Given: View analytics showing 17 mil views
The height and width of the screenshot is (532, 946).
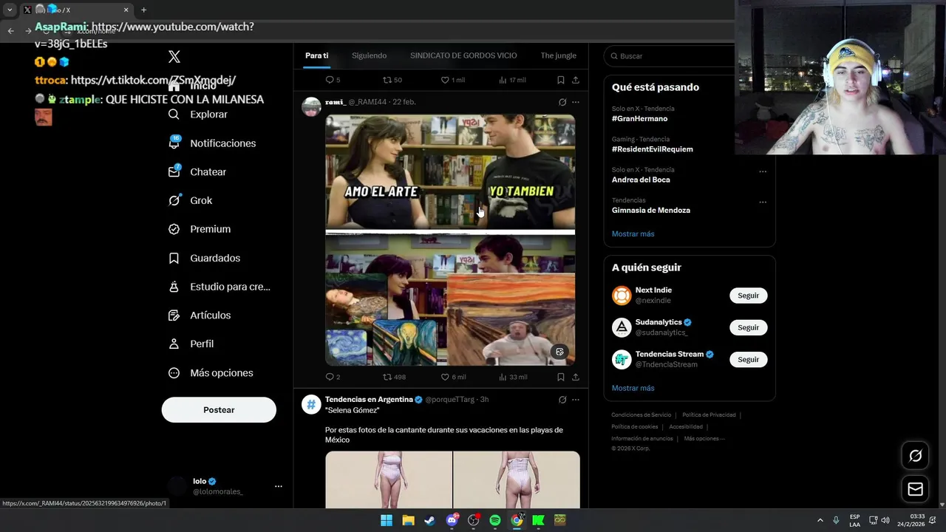Looking at the screenshot, I should coord(513,80).
